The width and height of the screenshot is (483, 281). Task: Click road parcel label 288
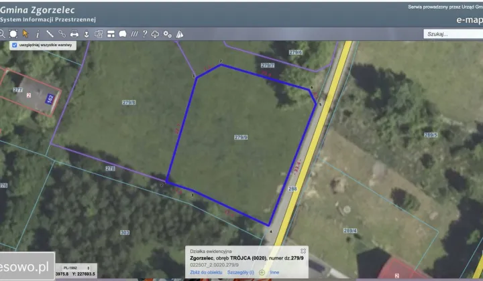(292, 189)
